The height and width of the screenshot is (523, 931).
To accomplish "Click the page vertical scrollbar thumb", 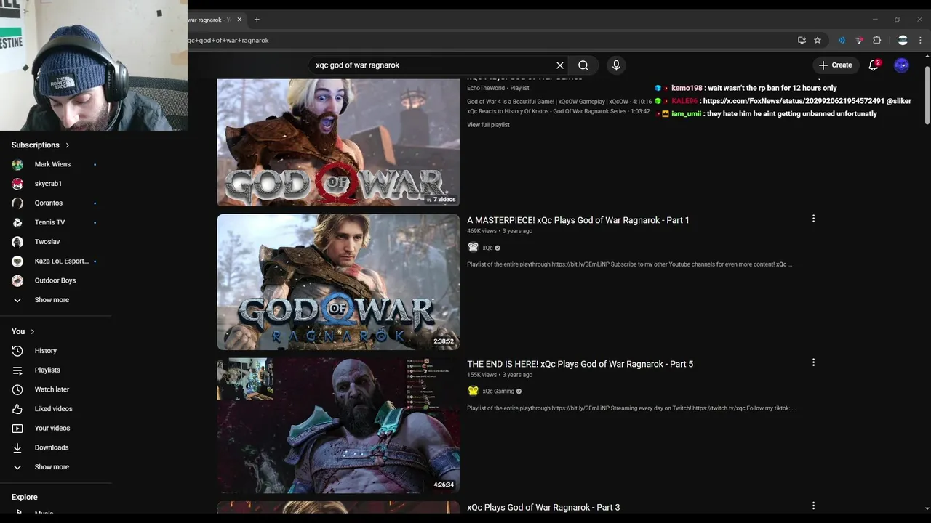I will [927, 96].
